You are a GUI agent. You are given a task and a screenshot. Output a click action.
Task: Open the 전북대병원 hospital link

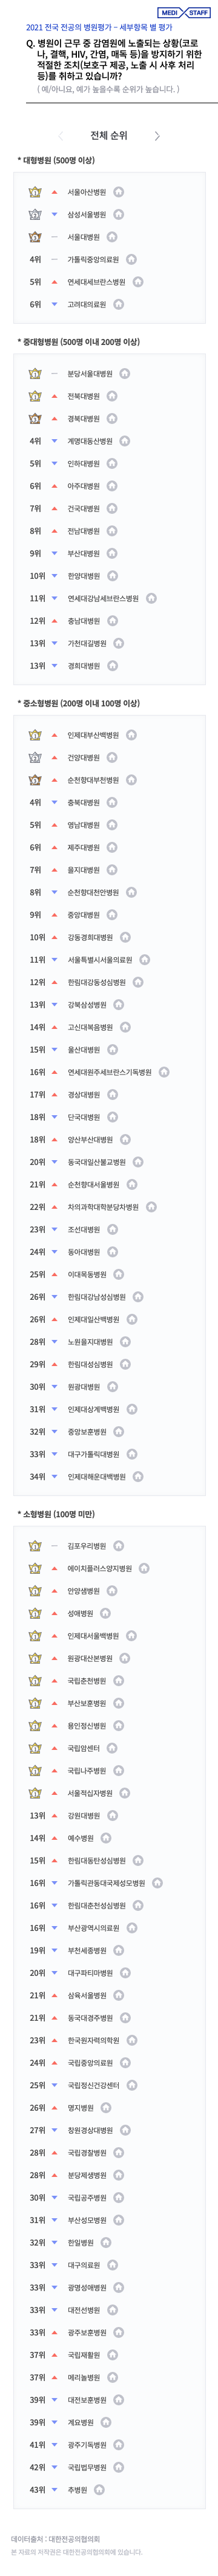pos(84,396)
